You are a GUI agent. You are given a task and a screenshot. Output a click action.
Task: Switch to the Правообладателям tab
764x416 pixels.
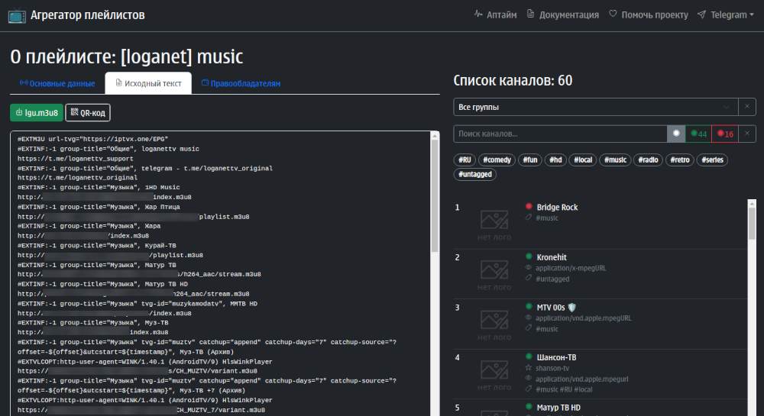click(241, 83)
